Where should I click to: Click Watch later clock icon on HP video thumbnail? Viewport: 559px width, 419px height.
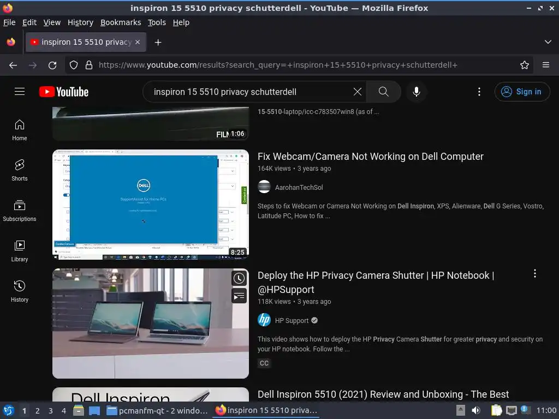pos(239,279)
